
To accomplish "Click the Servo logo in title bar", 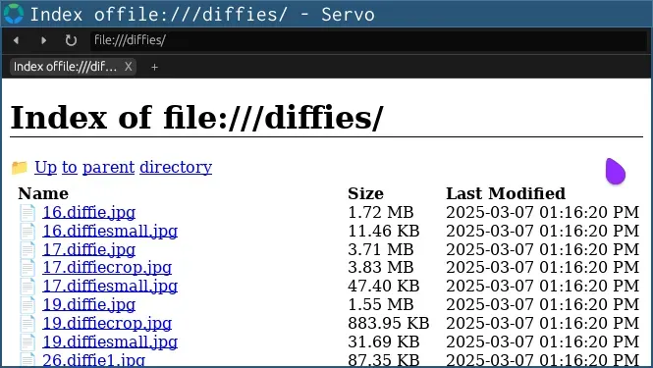I will coord(14,14).
